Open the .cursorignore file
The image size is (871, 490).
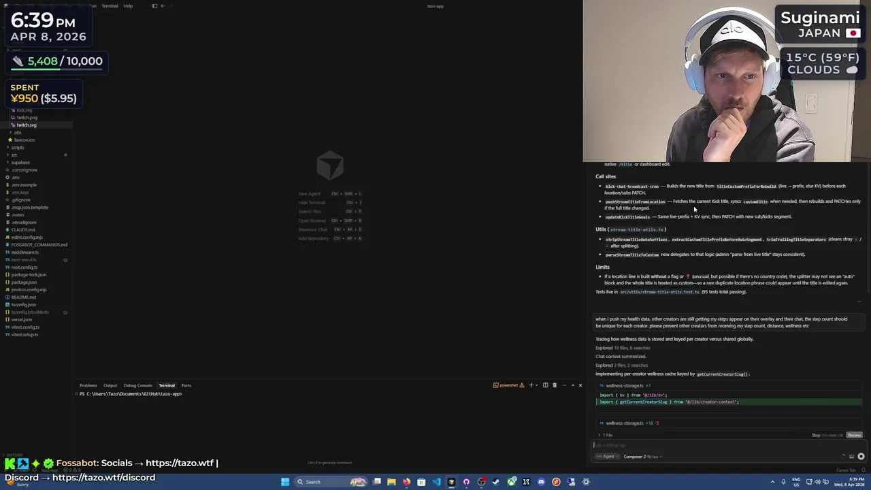[x=24, y=170]
